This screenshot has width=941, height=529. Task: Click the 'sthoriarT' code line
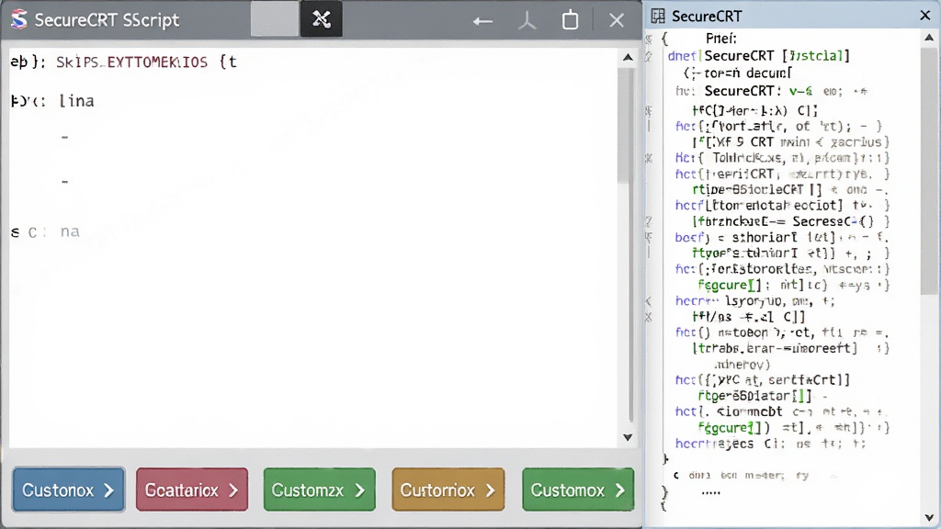pos(782,238)
